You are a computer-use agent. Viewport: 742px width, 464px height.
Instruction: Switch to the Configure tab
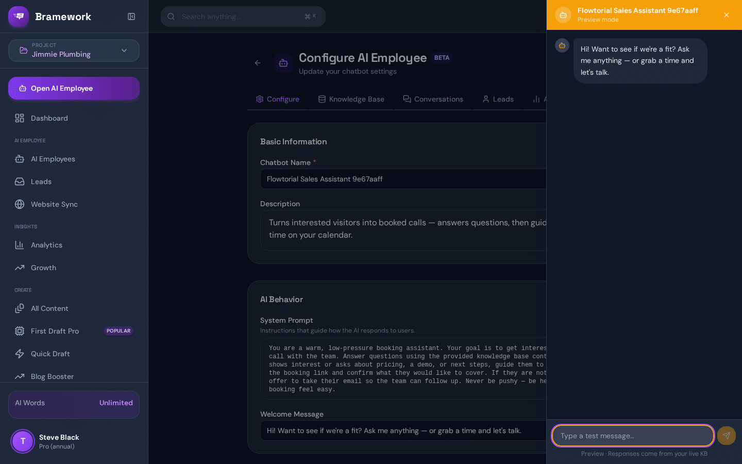coord(278,99)
